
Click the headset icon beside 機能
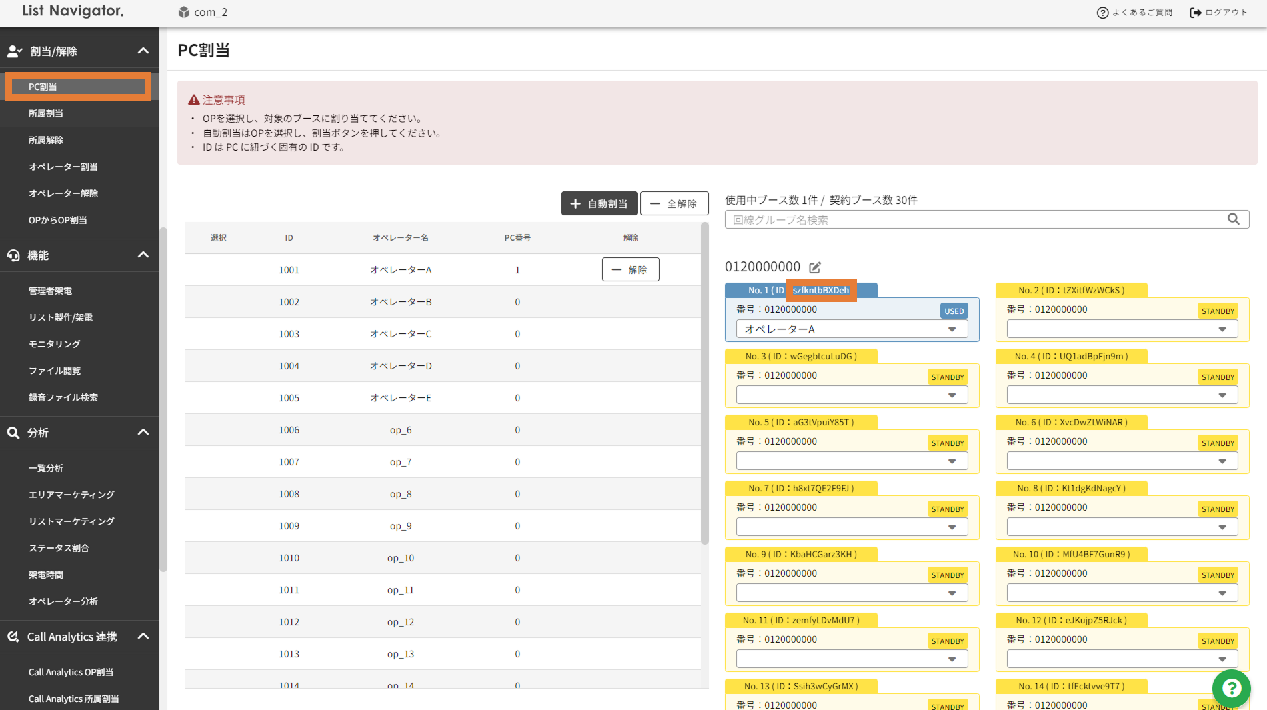coord(13,255)
